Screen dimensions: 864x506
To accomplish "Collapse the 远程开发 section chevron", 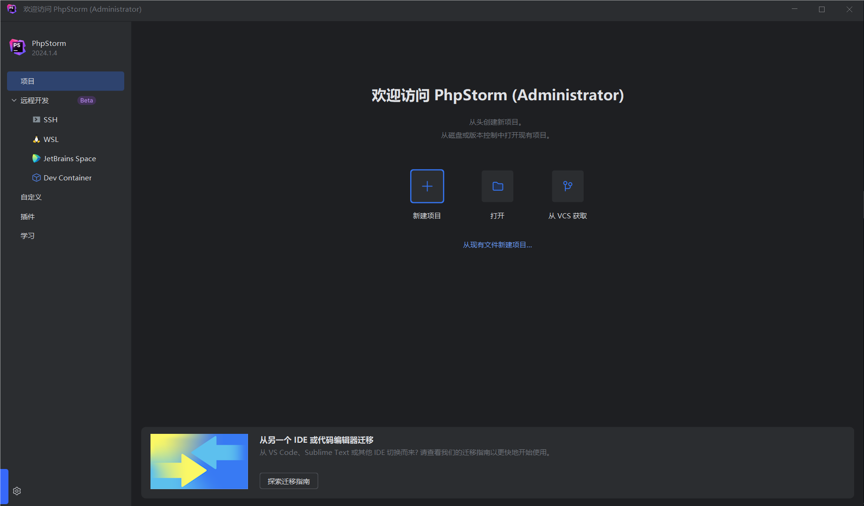I will (x=14, y=100).
